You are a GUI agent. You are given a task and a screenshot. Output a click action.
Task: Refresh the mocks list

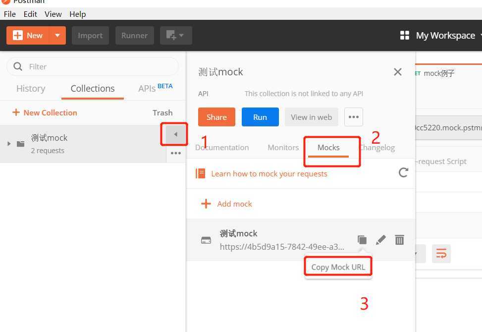coord(403,172)
